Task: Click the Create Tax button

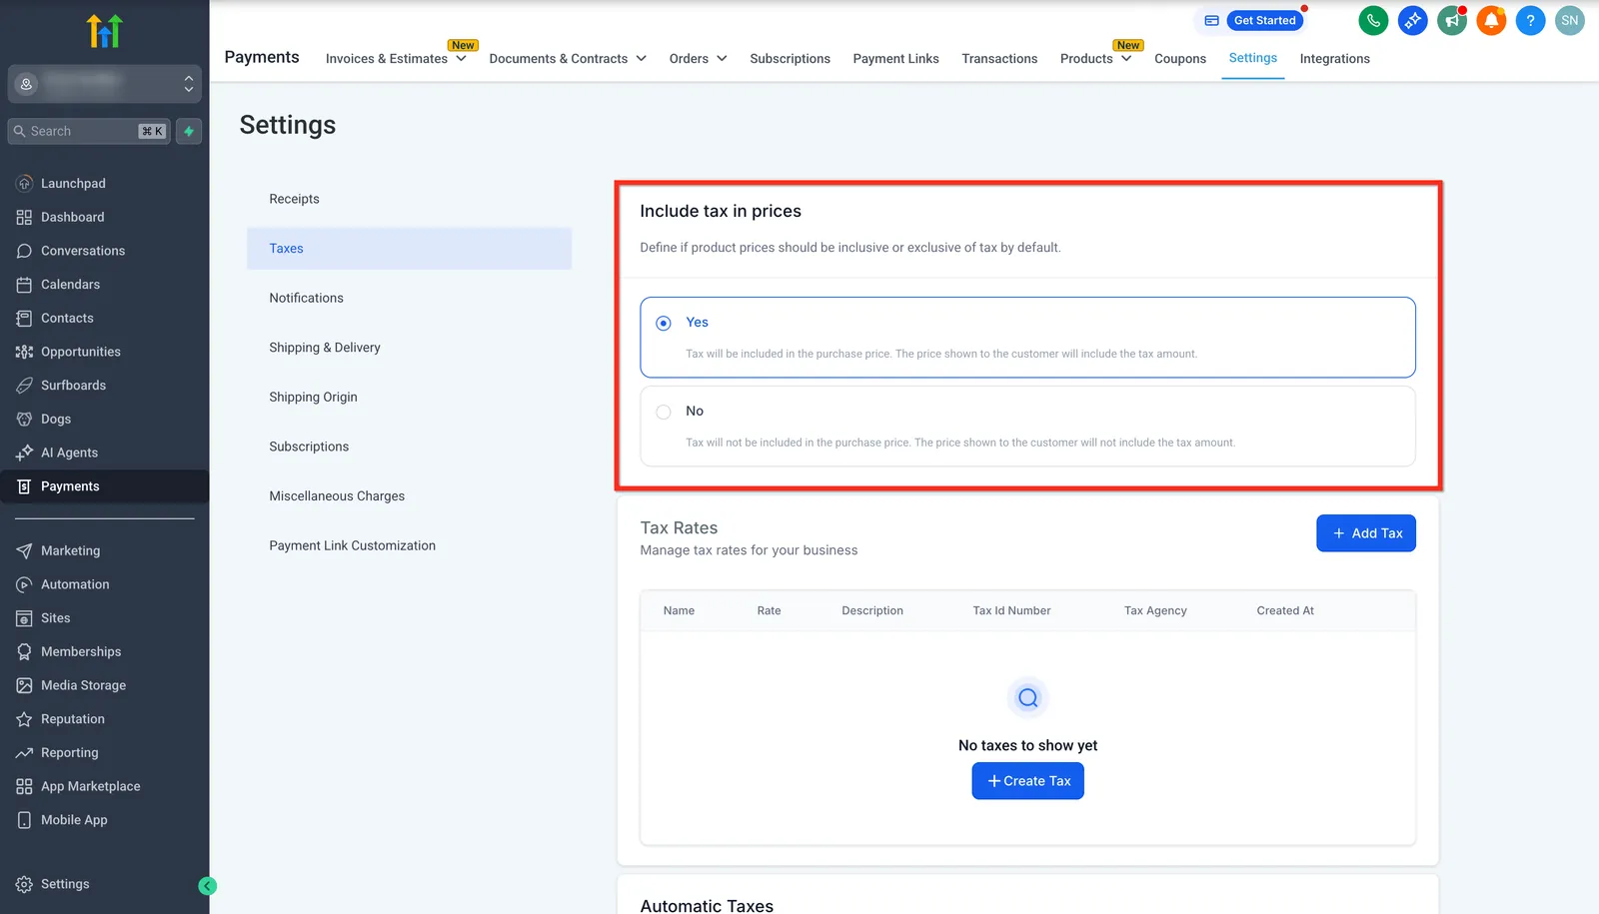Action: [1027, 781]
